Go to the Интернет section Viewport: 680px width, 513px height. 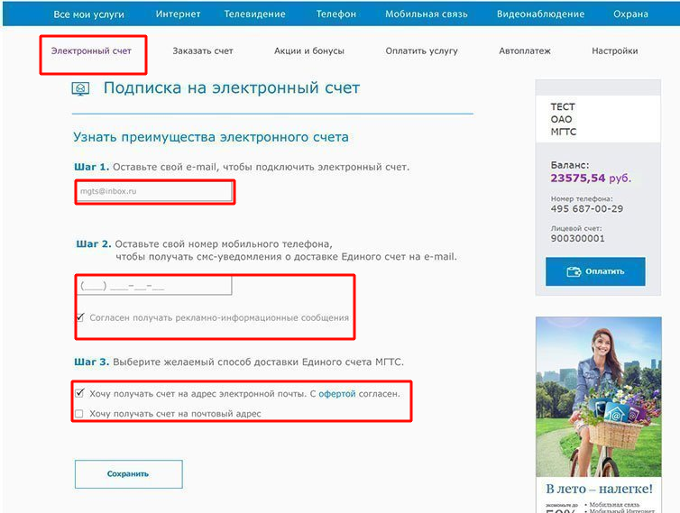[178, 14]
